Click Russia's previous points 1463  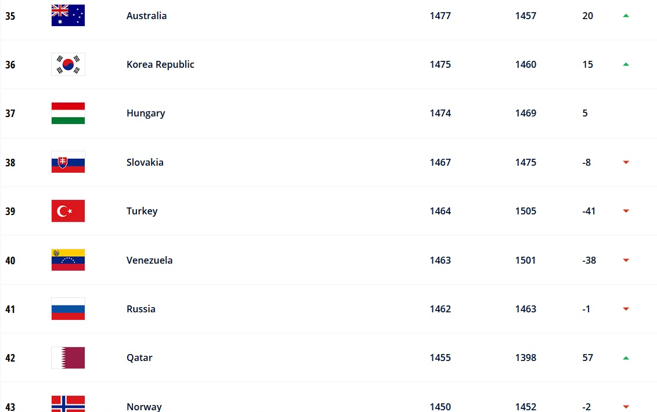(525, 309)
